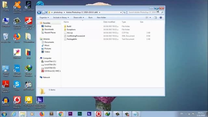
Task: Open recent locations dropdown beside forward arrow
Action: tap(46, 12)
